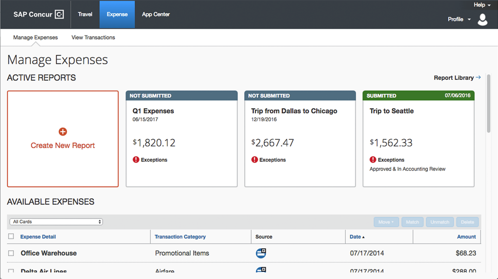The width and height of the screenshot is (498, 279).
Task: Open the Help dropdown menu
Action: [x=482, y=5]
